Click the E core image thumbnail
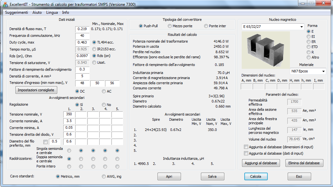Screen dimensions: 333x187 coord(266,50)
